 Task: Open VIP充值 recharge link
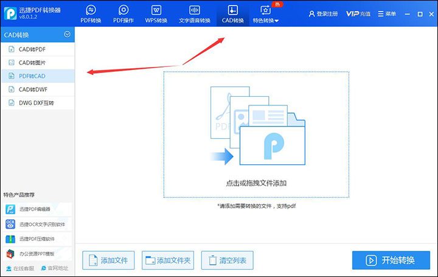tap(358, 13)
